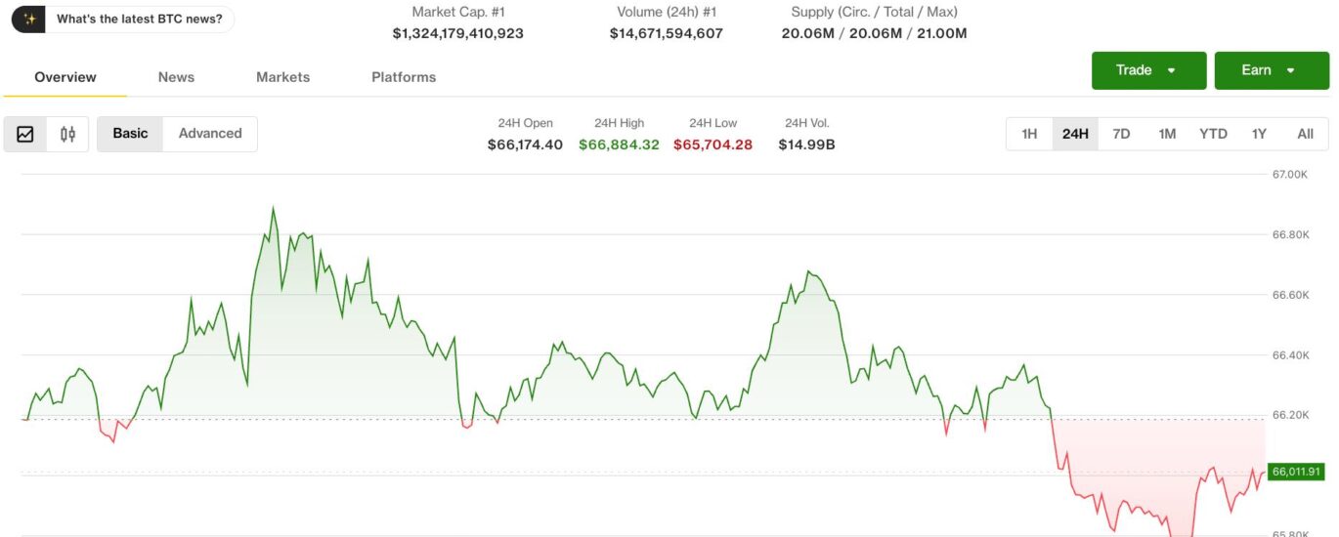Click the 24H Open value $66,174.40

click(525, 145)
